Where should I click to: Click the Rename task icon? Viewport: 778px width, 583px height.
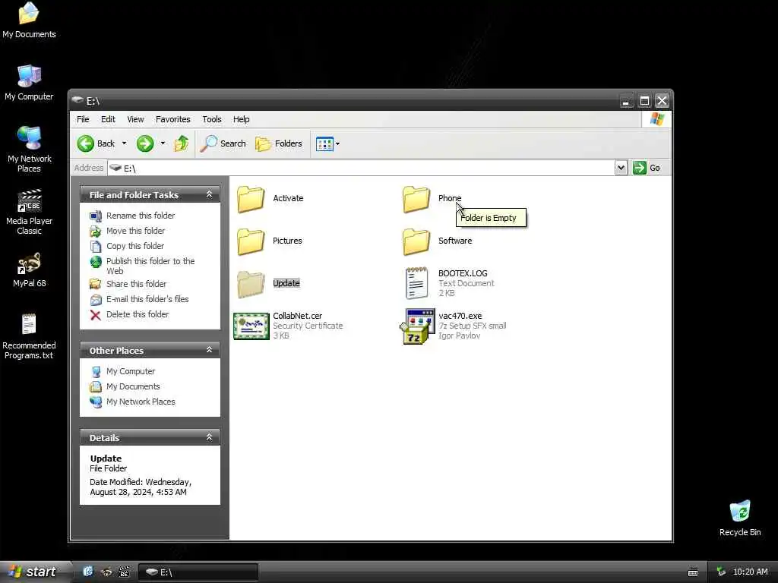tap(96, 216)
